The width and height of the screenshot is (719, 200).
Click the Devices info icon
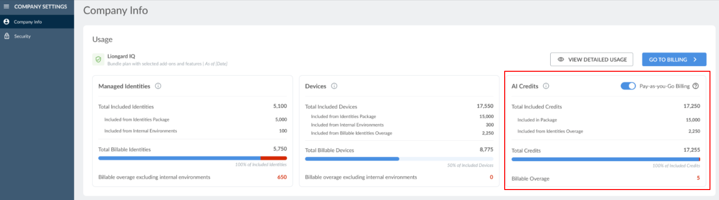(x=334, y=86)
